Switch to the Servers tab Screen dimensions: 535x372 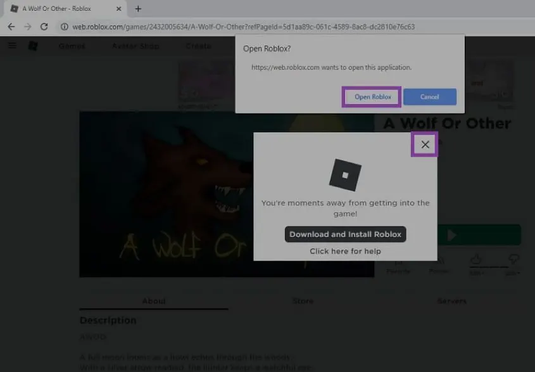point(452,301)
